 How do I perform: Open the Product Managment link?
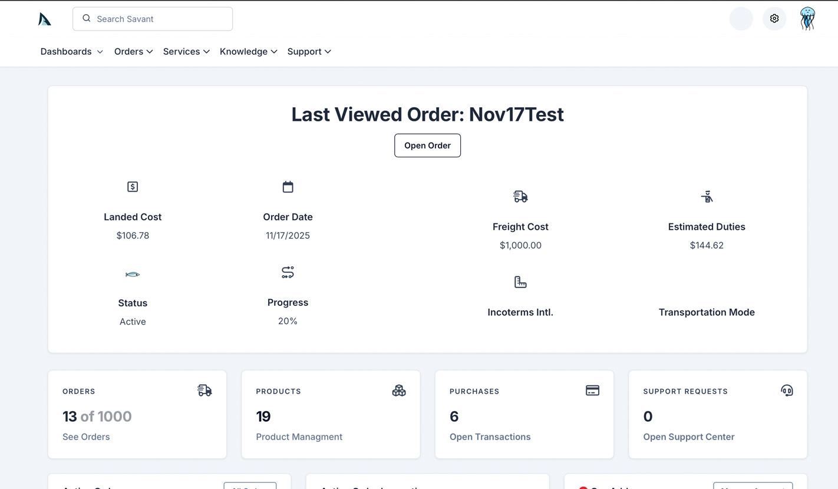[x=299, y=437]
